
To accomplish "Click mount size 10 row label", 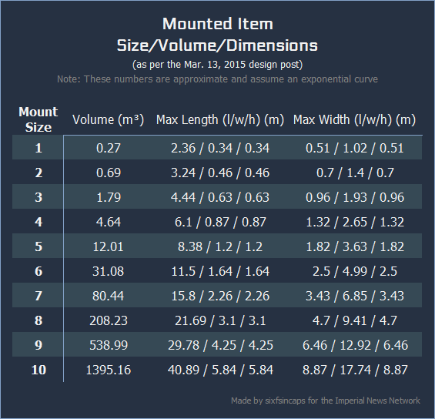I will [38, 370].
